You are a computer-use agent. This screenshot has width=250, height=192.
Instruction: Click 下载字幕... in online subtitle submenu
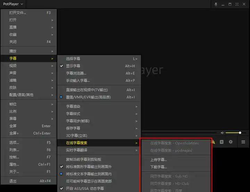(176, 167)
